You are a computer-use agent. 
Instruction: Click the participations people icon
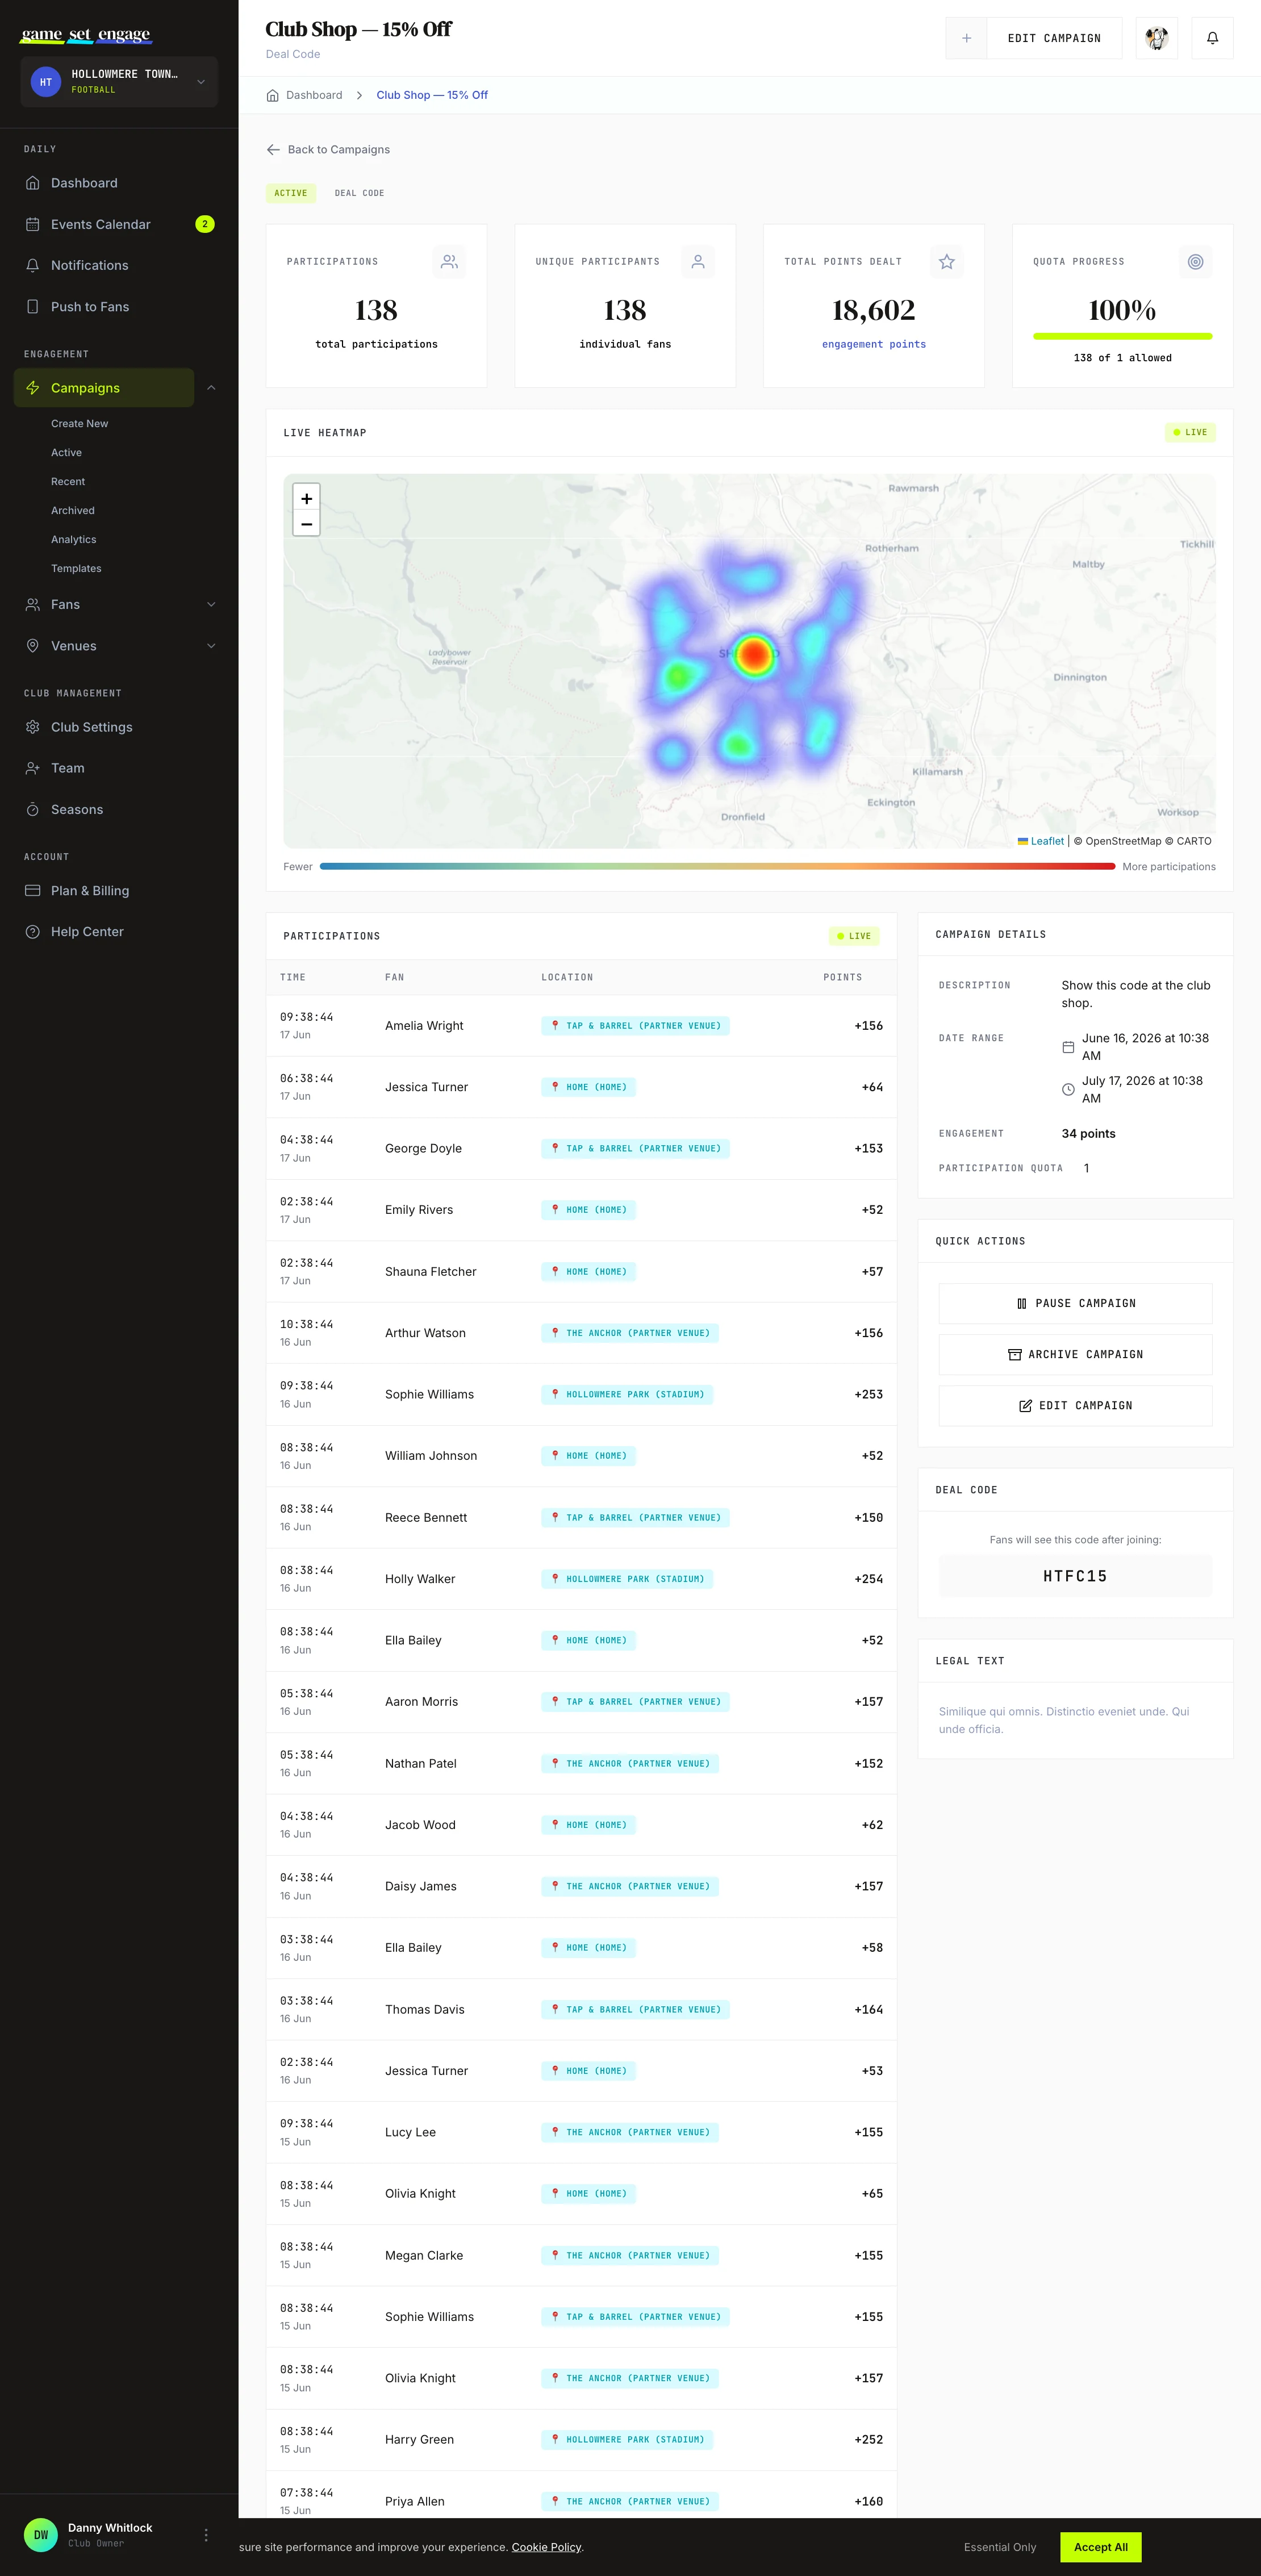pos(450,262)
